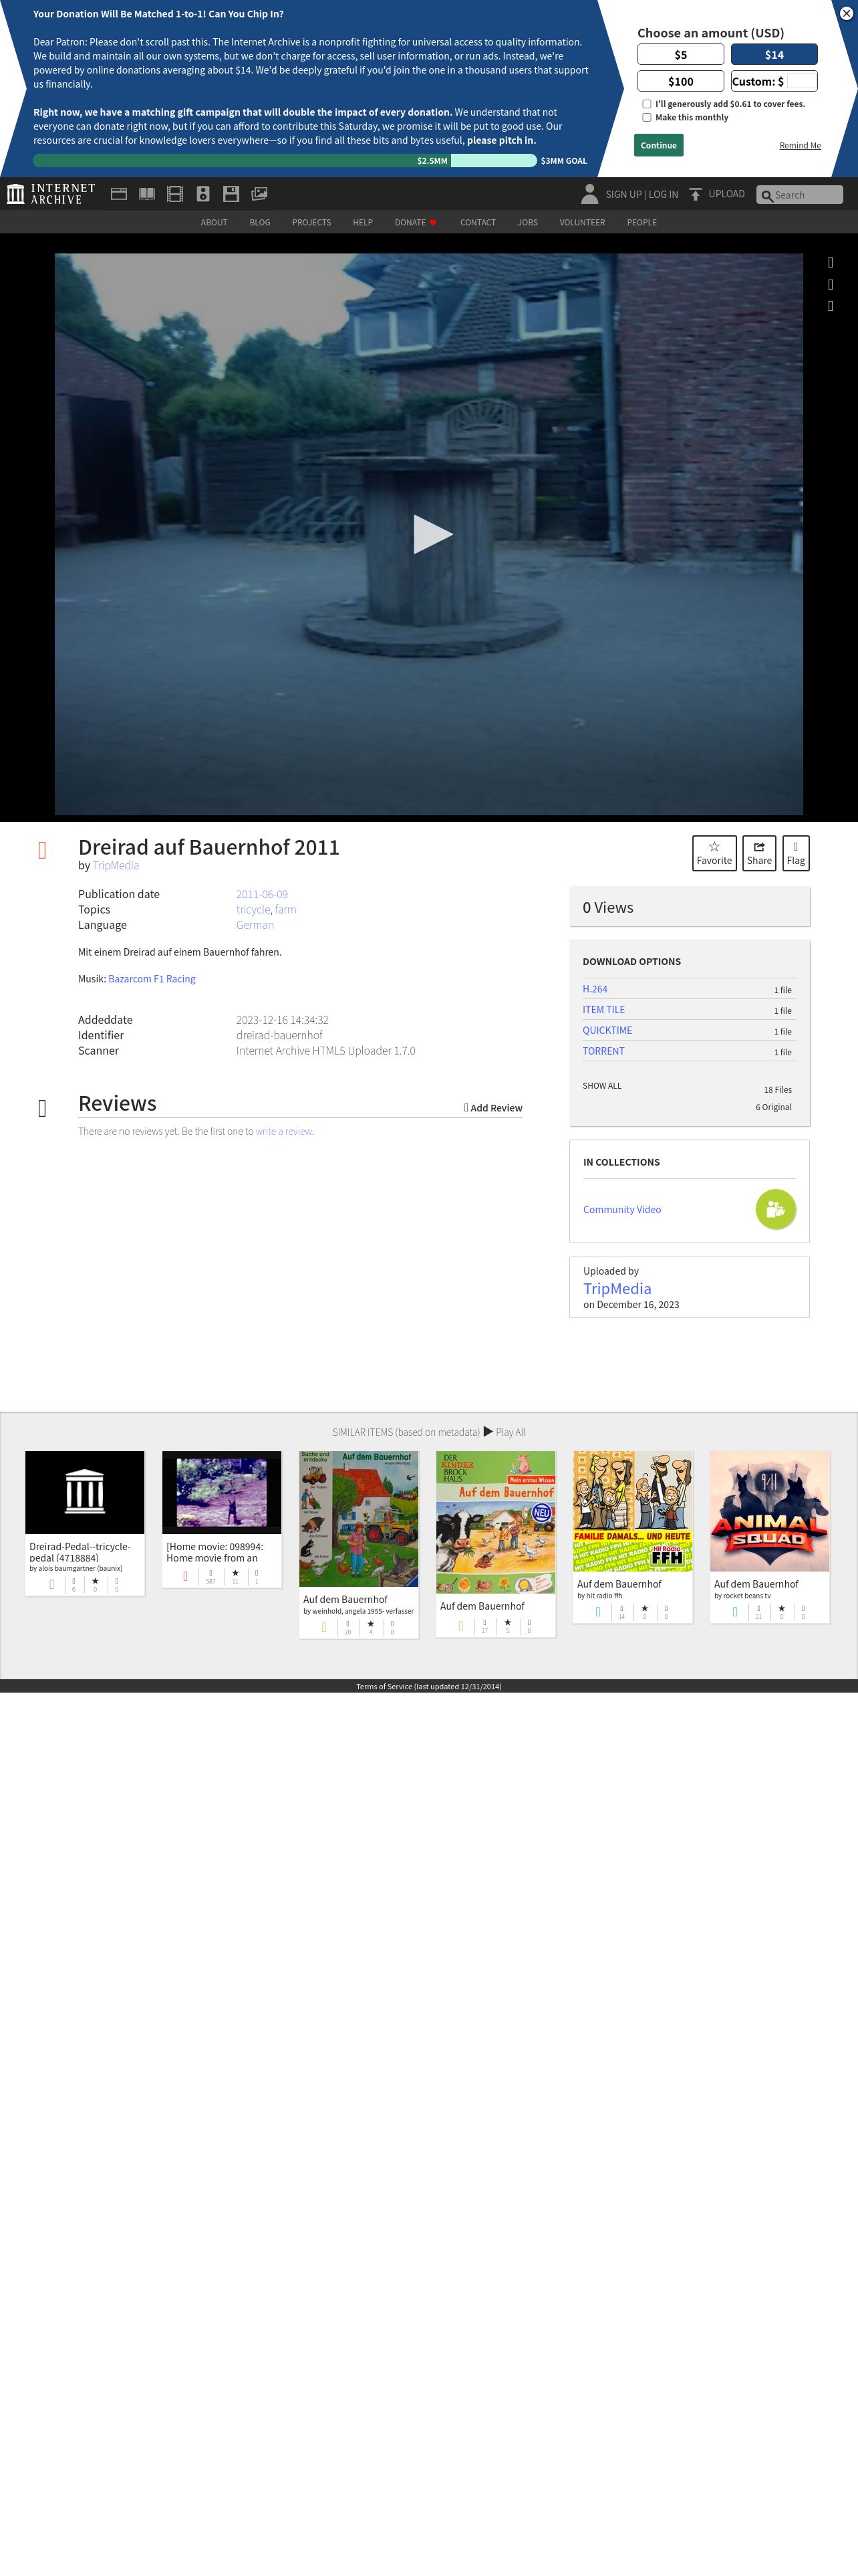Click the movie media-type icon beside title
858x2576 pixels.
tap(42, 850)
